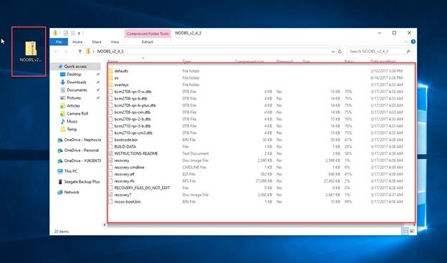
Task: Click the folder icon of defaults
Action: click(x=110, y=71)
